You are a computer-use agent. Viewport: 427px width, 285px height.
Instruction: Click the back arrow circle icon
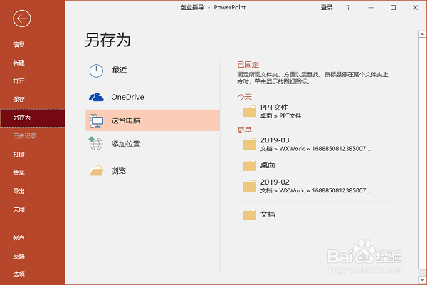[22, 19]
